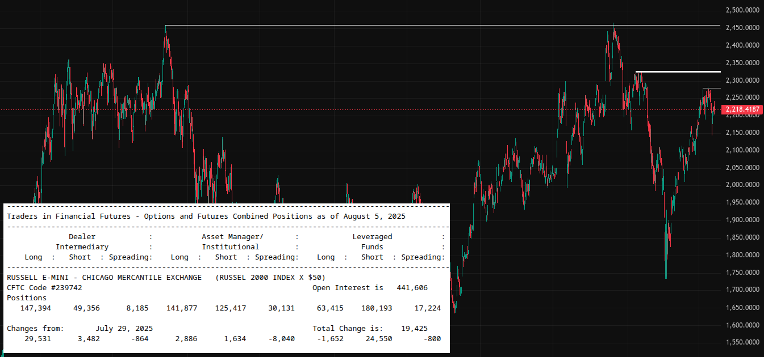Click the Dealer long change 29,531
Image resolution: width=764 pixels, height=357 pixels.
pyautogui.click(x=38, y=338)
